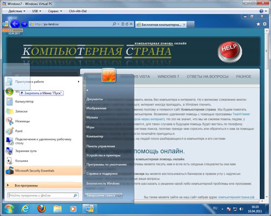Image resolution: width=271 pixels, height=216 pixels.
Task: Open the shutdown options arrow
Action: [120, 195]
